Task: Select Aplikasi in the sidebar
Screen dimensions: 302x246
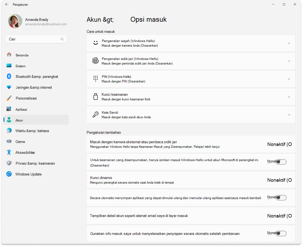Action: (36, 109)
